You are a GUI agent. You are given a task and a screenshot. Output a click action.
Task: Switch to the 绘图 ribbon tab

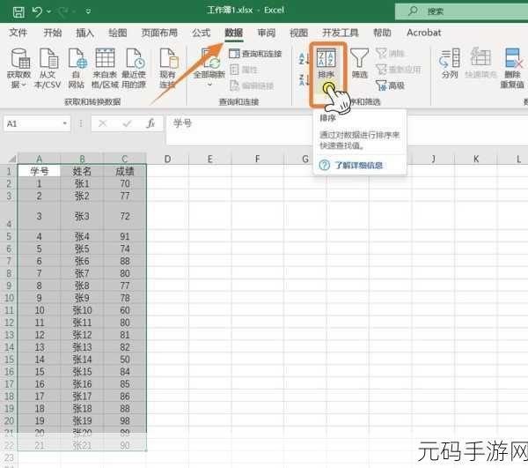coord(118,33)
